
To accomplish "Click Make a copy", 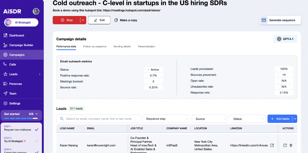I will point(126,20).
